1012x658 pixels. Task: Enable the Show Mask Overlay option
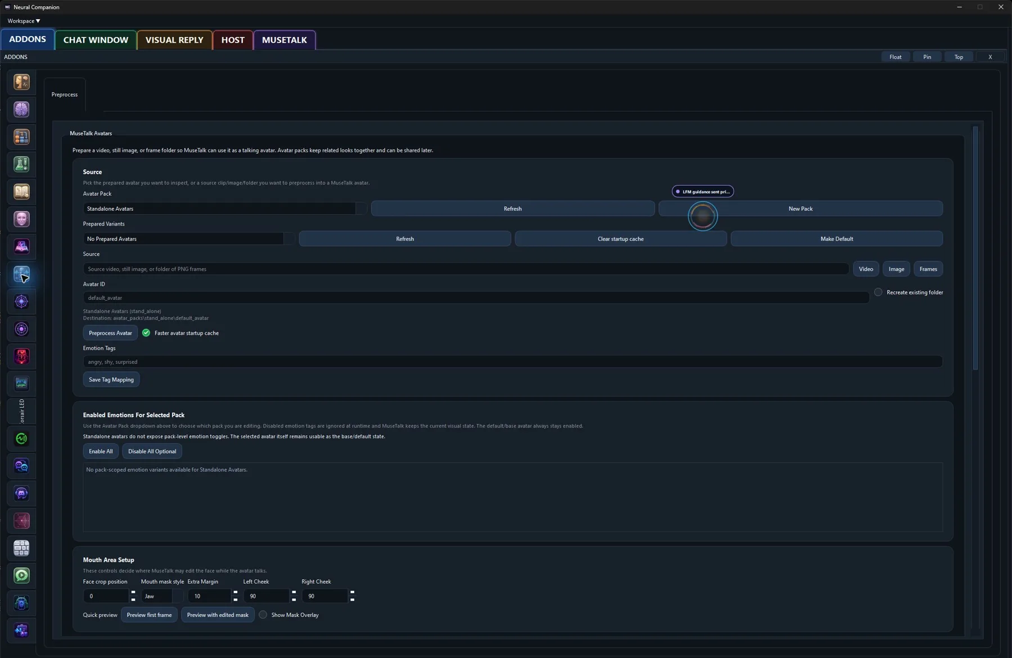(x=263, y=615)
